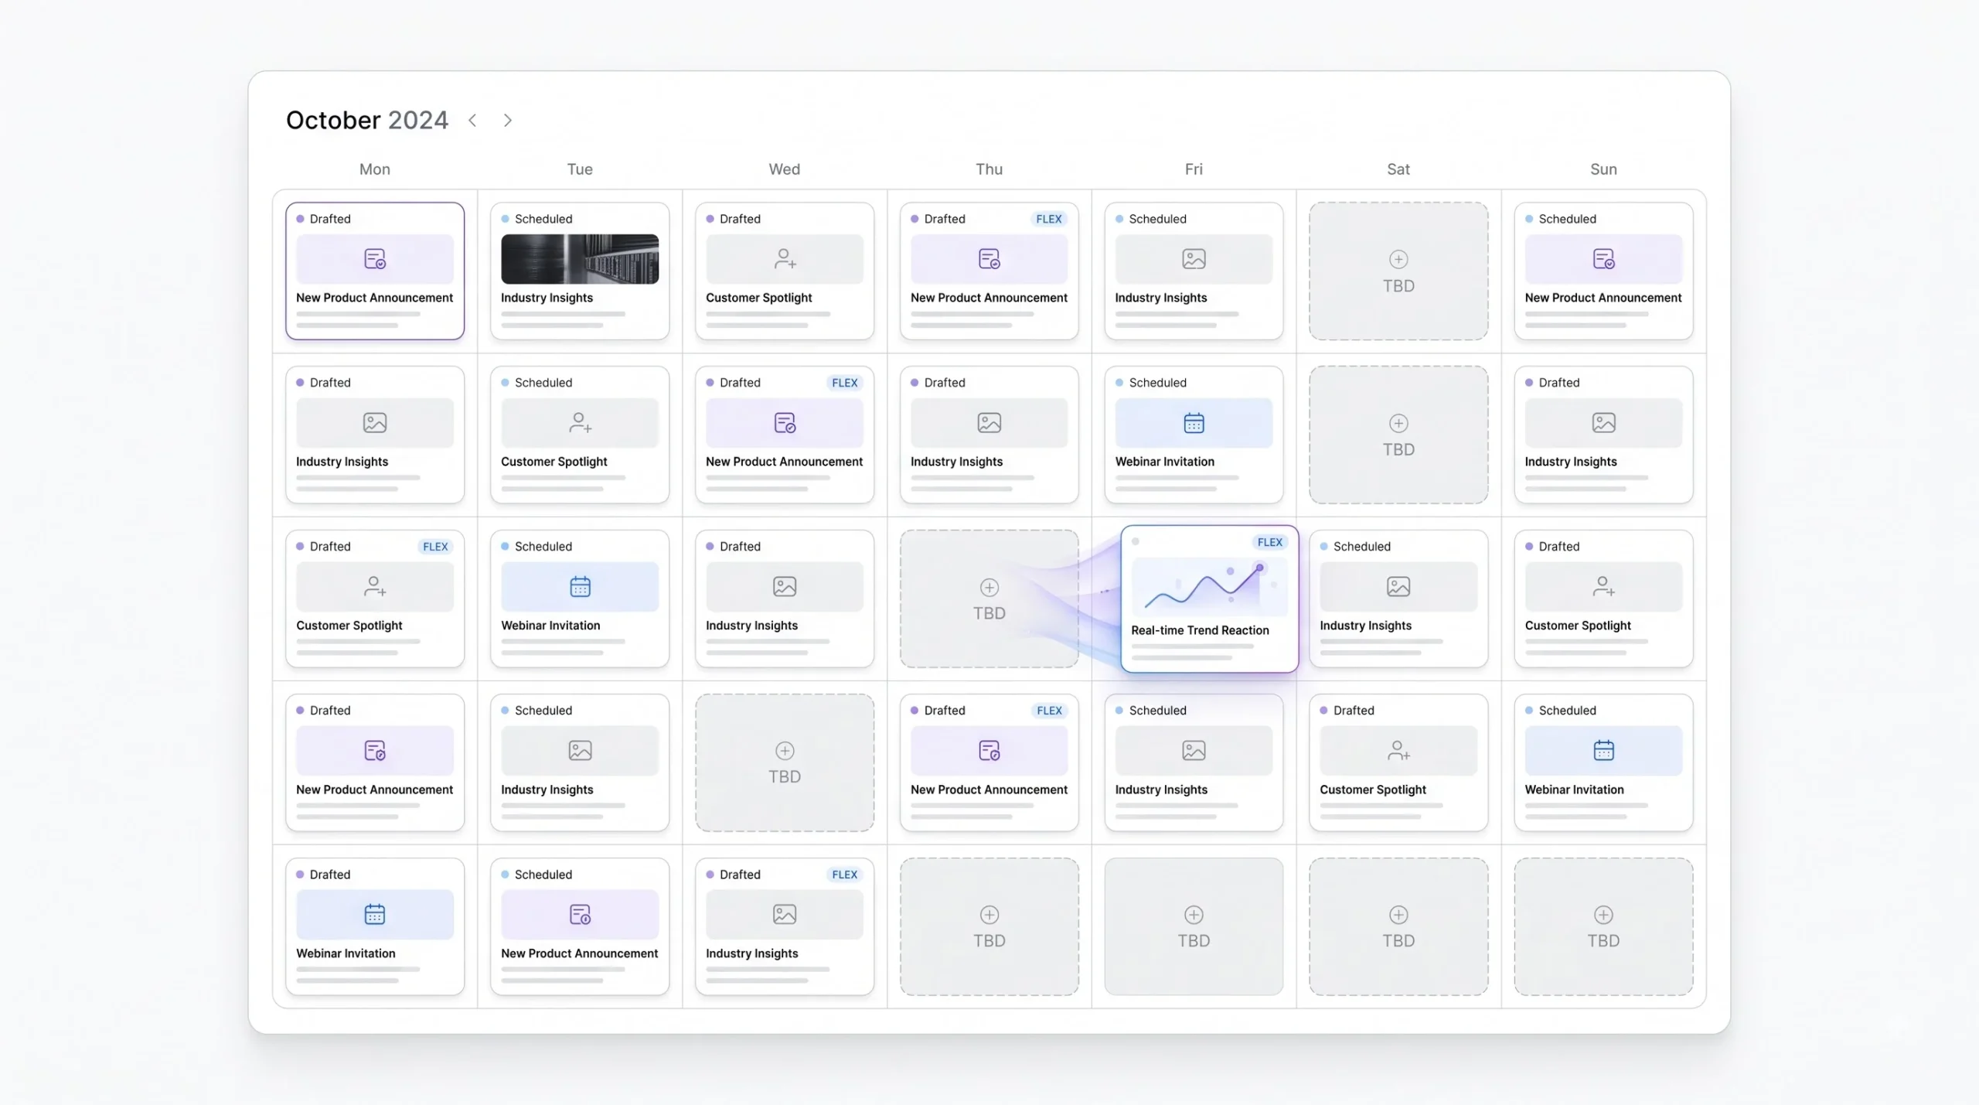
Task: Go to previous month with left chevron
Action: point(472,120)
